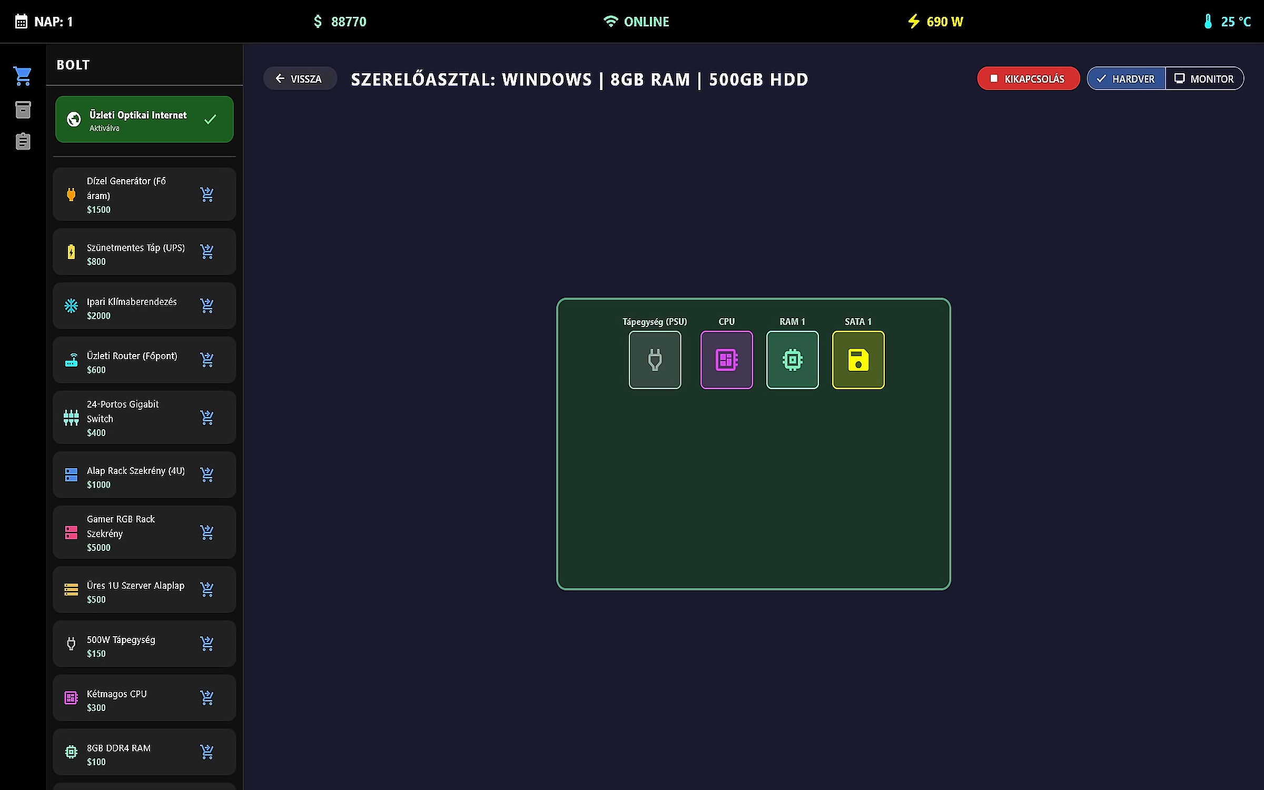Go back with the Vissza button
The width and height of the screenshot is (1264, 790).
pyautogui.click(x=299, y=78)
